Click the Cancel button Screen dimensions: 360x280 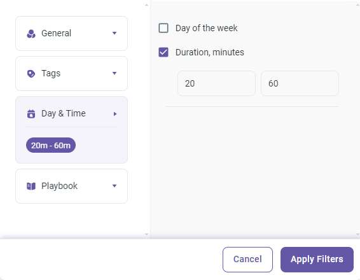point(247,260)
